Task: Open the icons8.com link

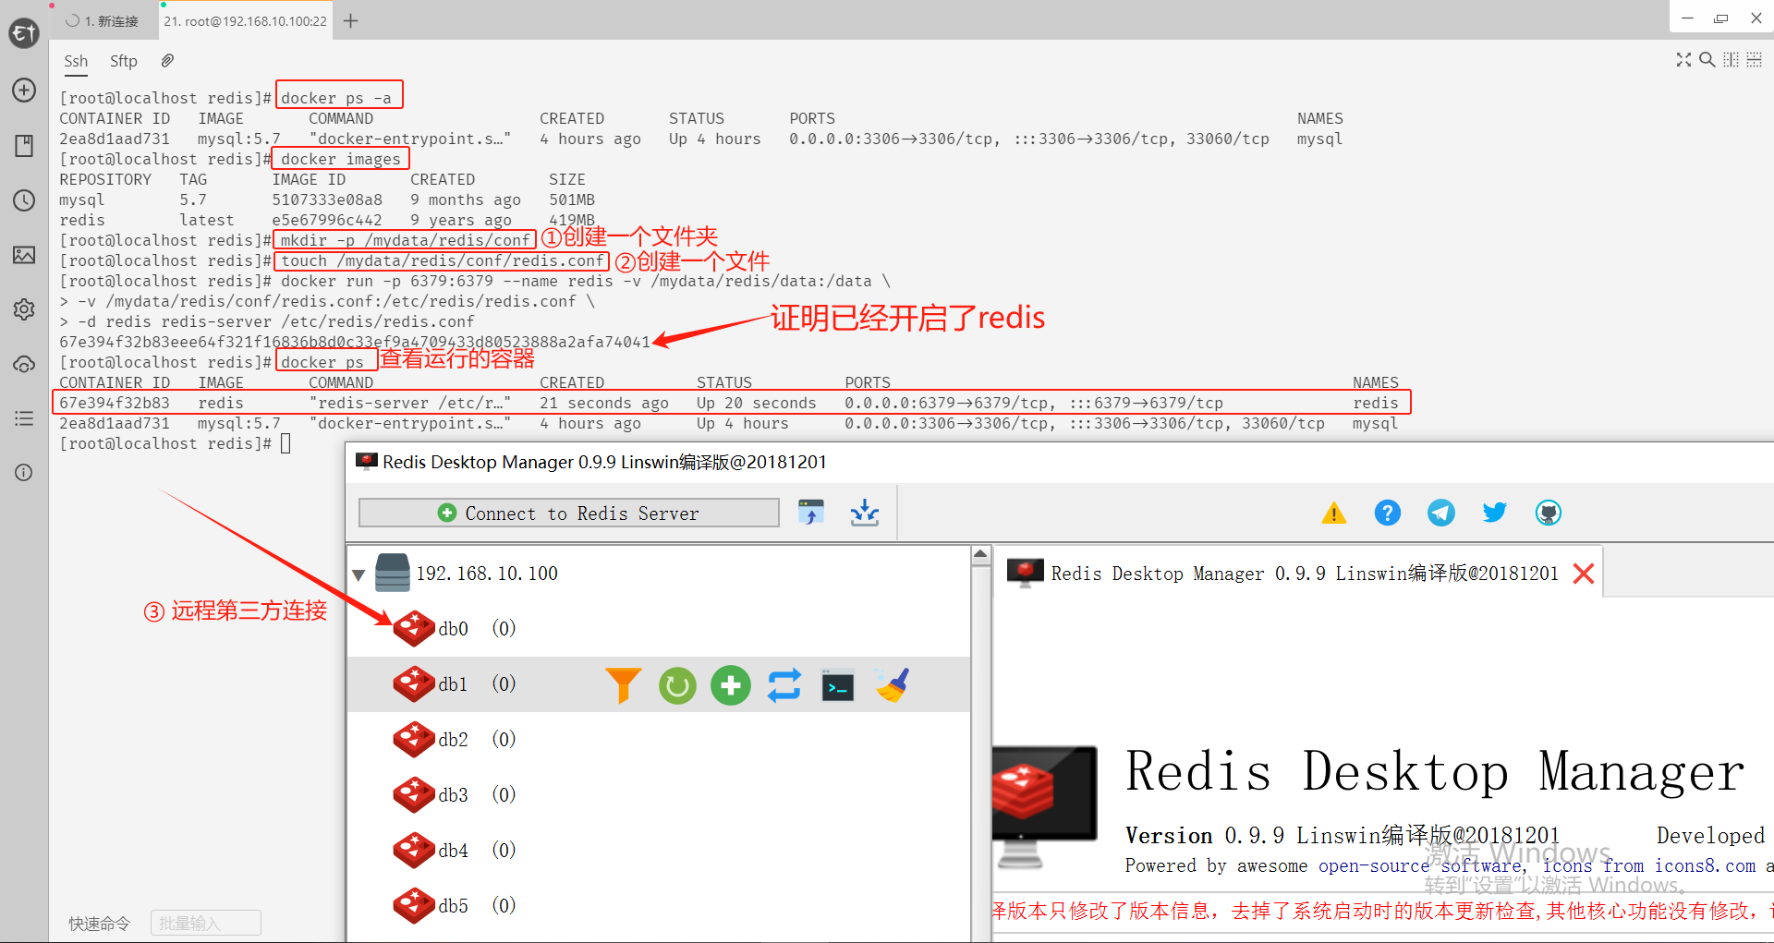Action: tap(1705, 865)
